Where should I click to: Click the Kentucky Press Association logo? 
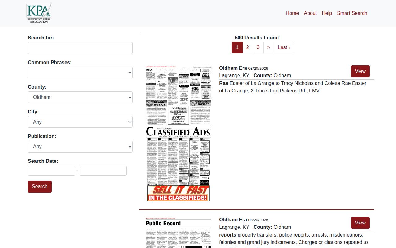pos(39,13)
